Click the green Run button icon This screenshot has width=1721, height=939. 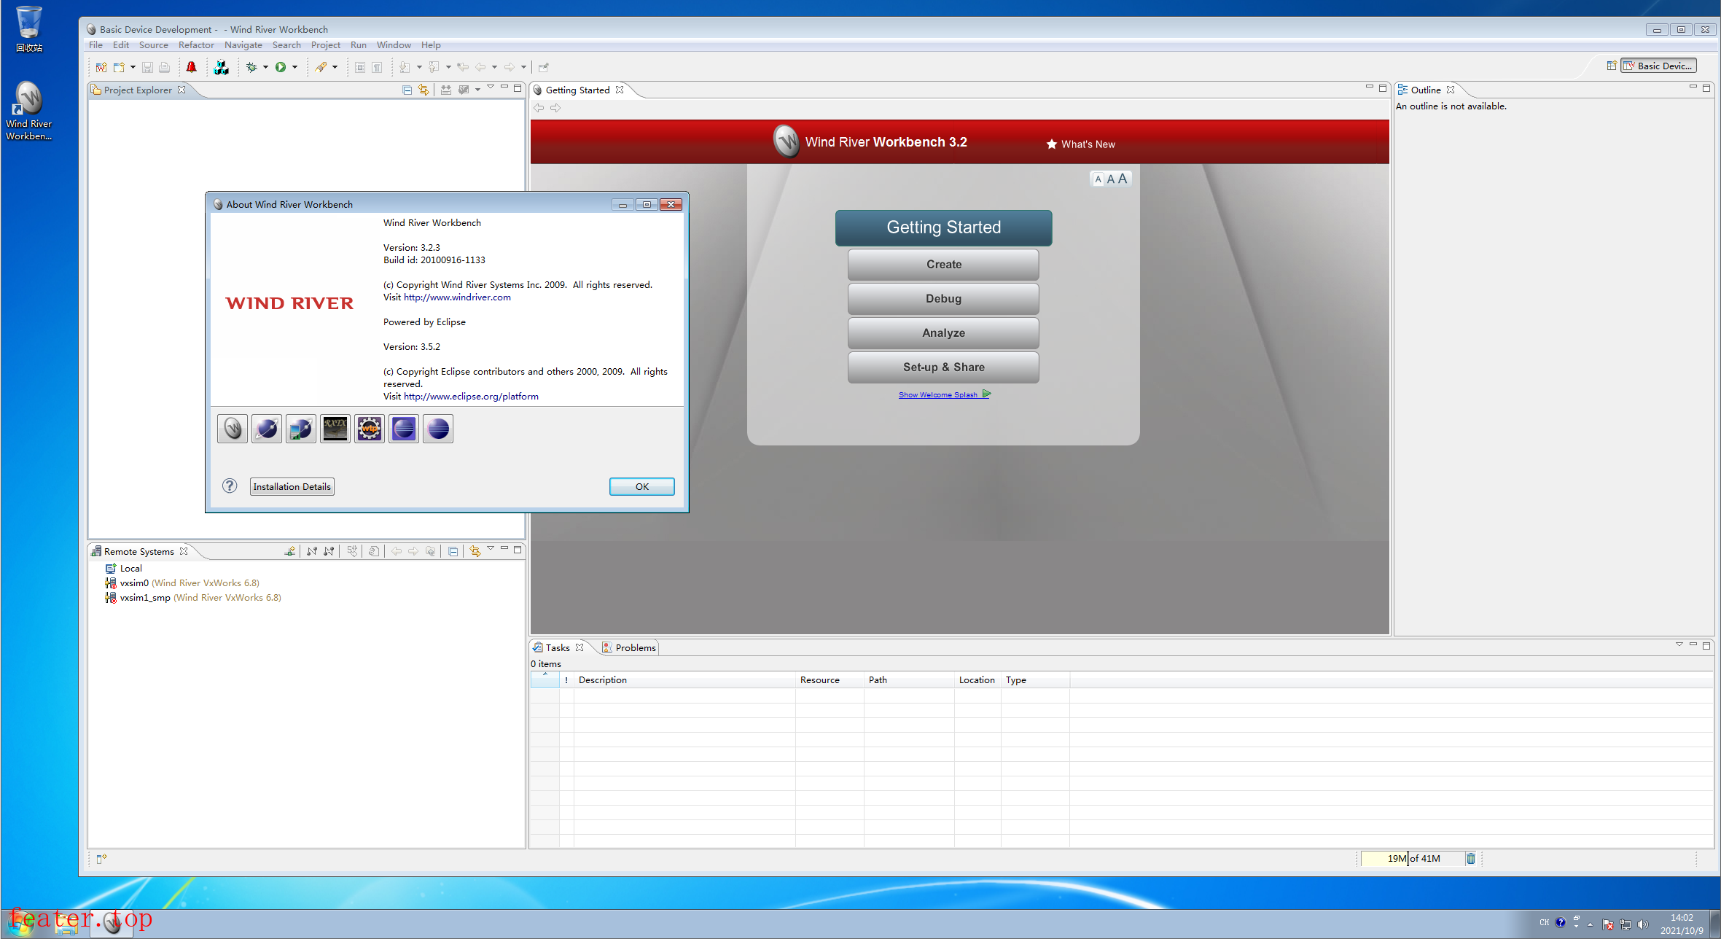(281, 67)
